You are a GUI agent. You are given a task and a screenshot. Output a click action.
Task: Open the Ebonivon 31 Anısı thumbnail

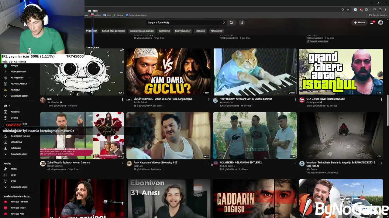168,198
